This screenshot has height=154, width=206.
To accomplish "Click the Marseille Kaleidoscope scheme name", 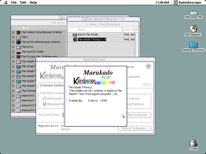I will coord(41,42).
